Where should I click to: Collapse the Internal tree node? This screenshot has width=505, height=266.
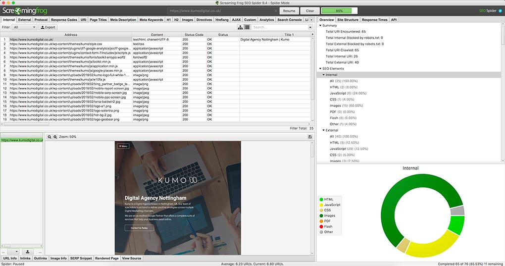[324, 75]
